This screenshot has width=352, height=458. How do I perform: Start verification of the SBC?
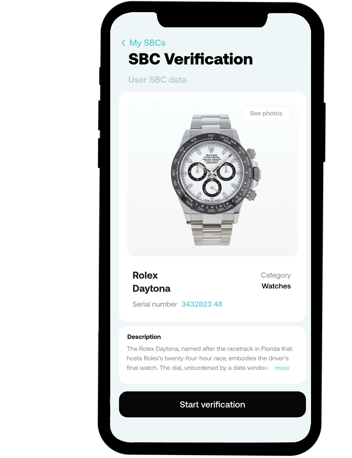click(x=212, y=404)
